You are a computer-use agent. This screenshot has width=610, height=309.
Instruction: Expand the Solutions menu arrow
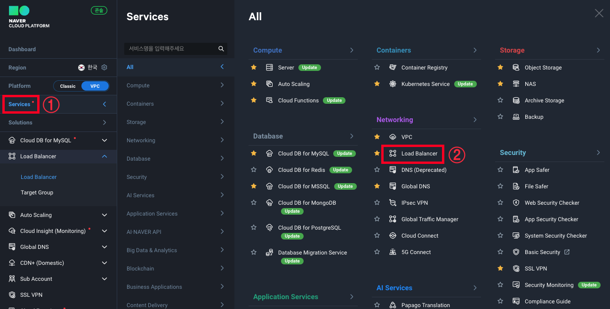point(104,123)
